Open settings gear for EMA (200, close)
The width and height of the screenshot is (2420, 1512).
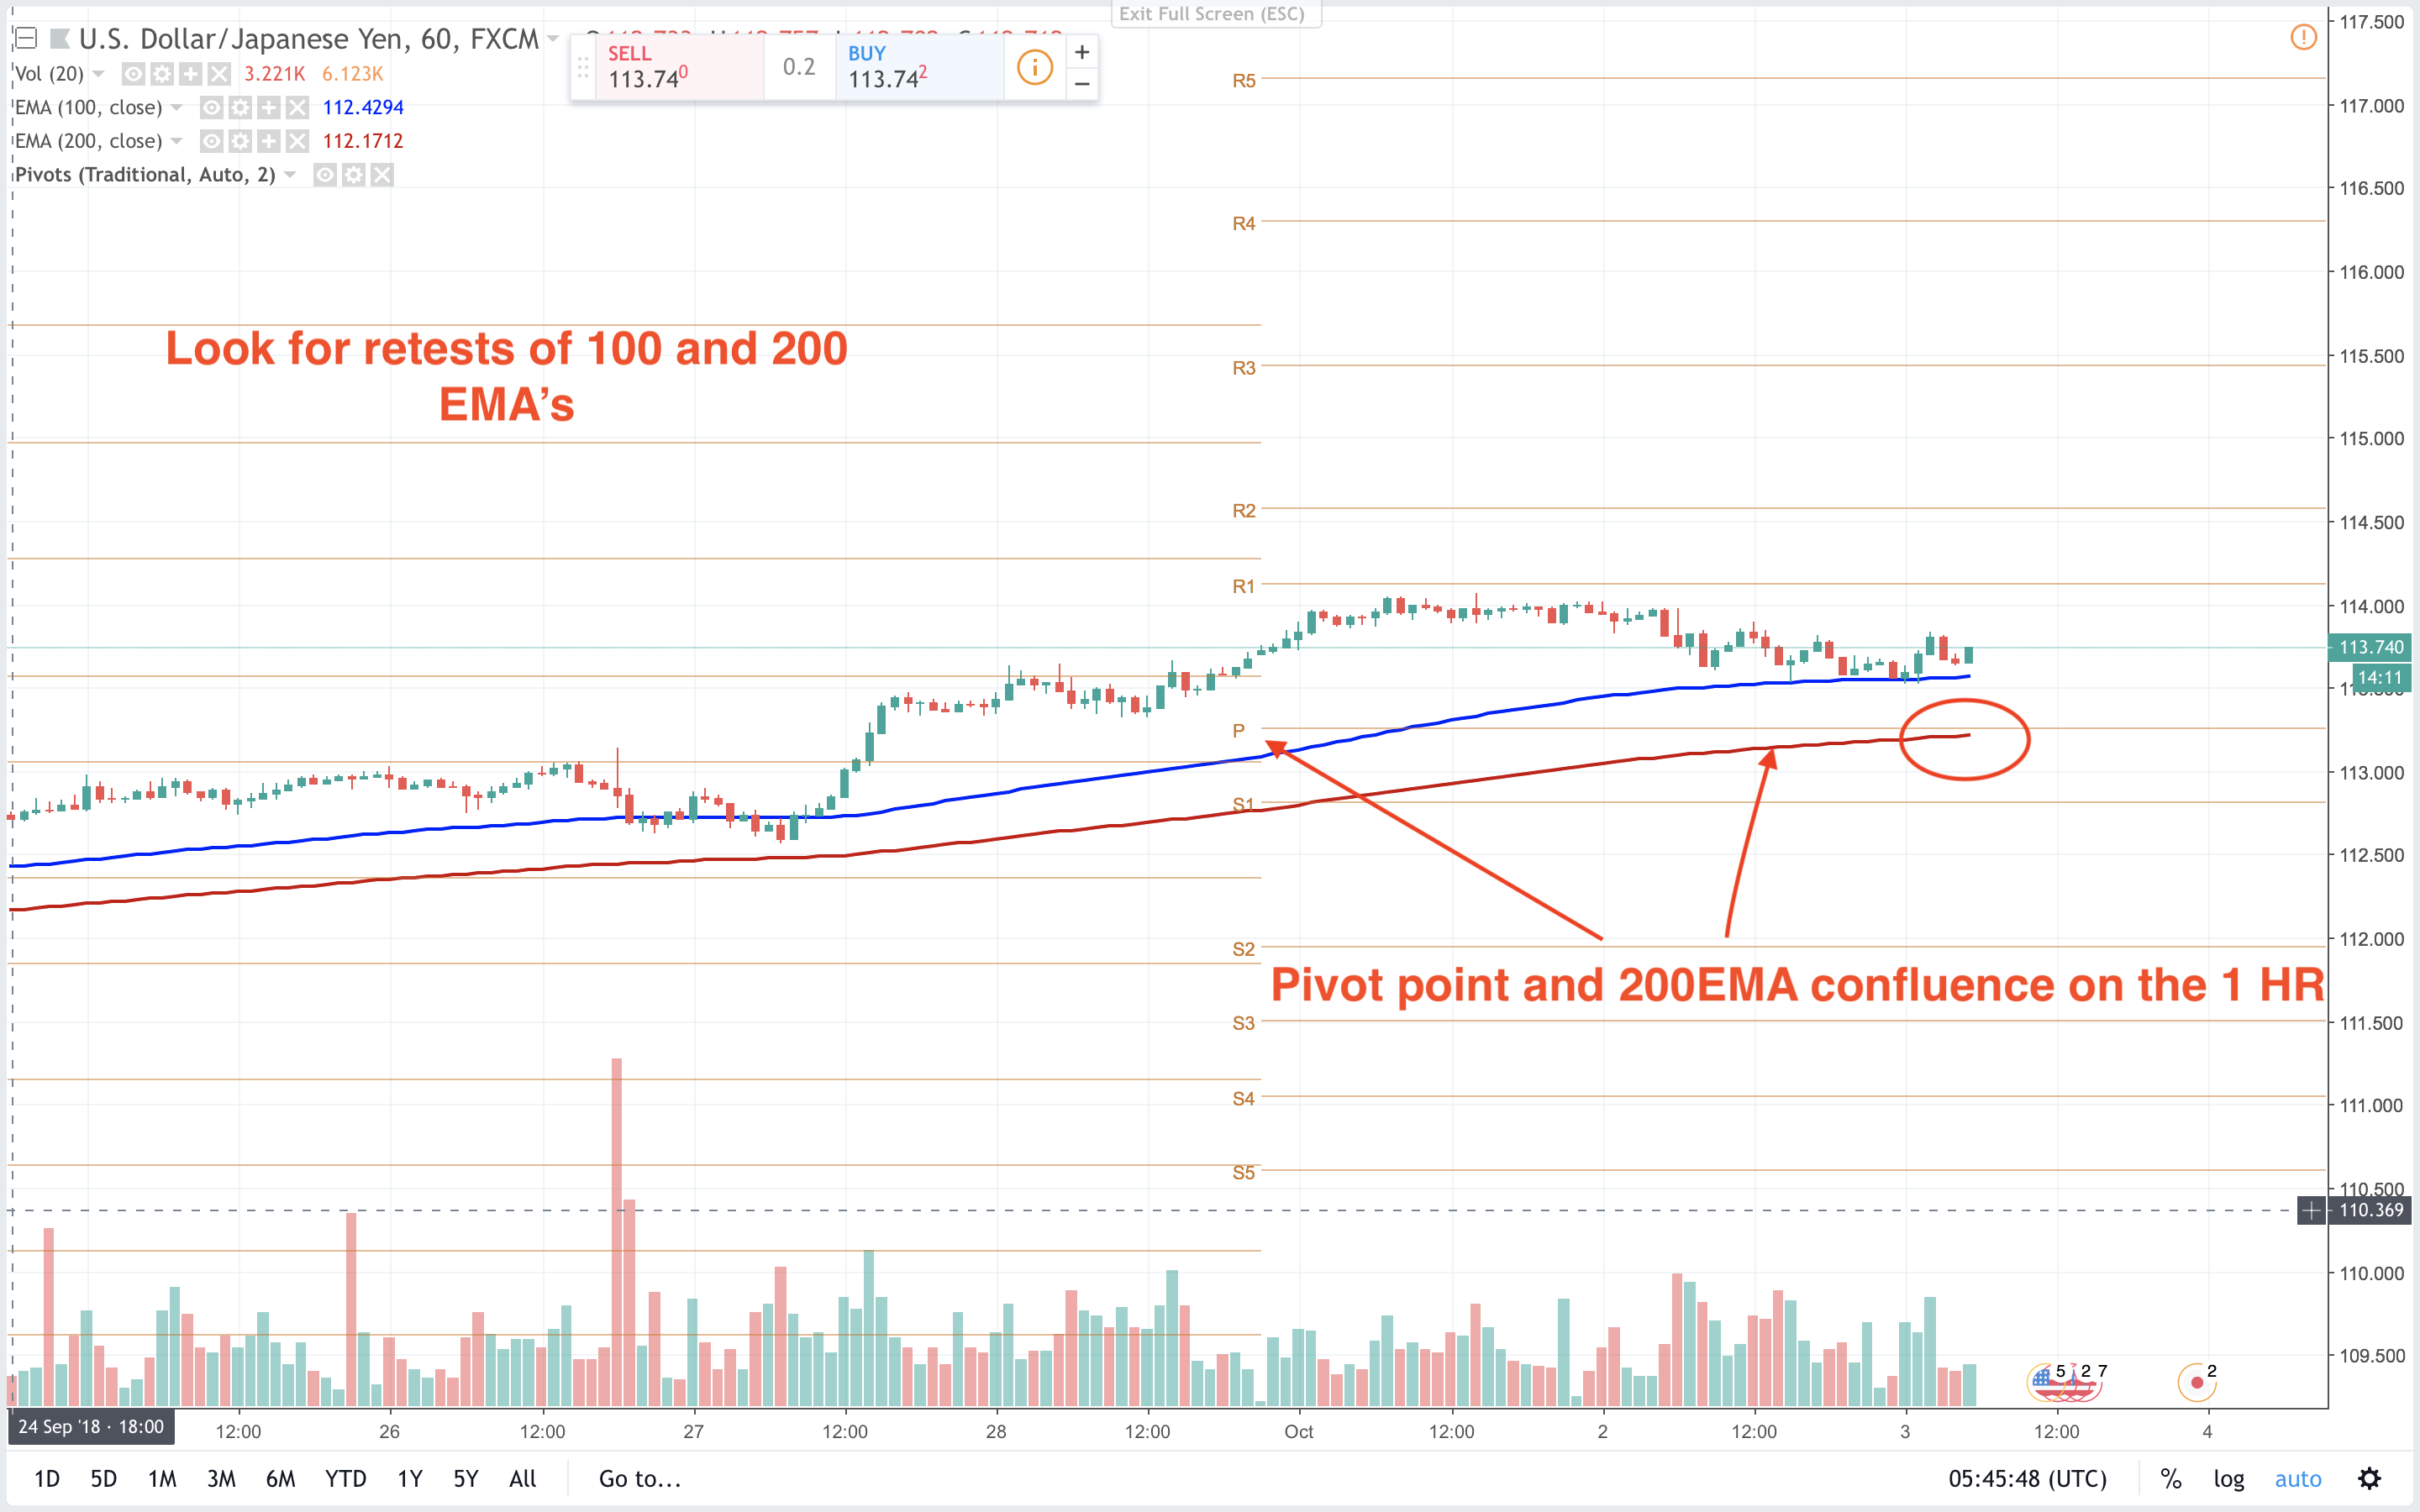(x=240, y=141)
